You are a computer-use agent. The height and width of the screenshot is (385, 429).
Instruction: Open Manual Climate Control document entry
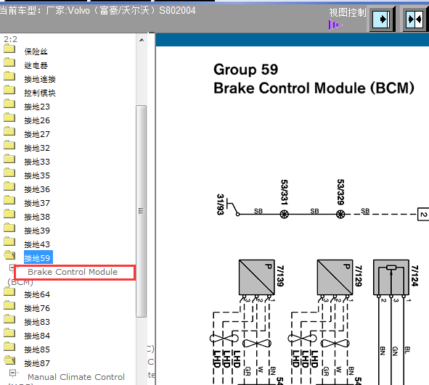76,377
